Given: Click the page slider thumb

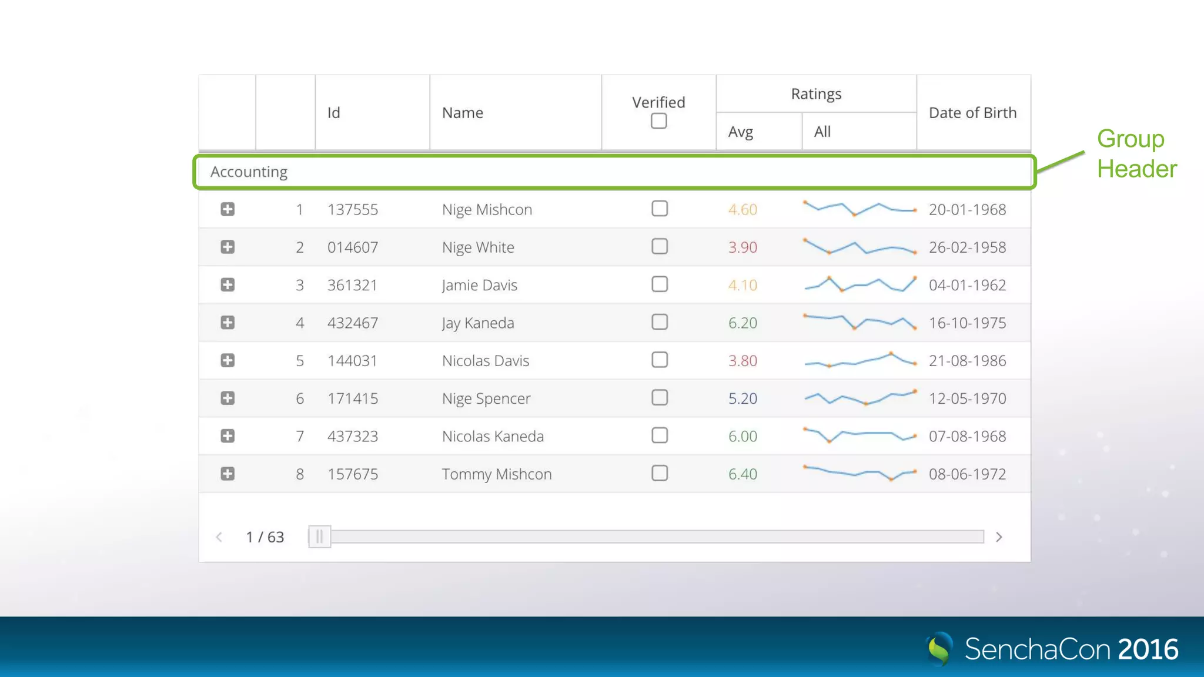Looking at the screenshot, I should [319, 537].
